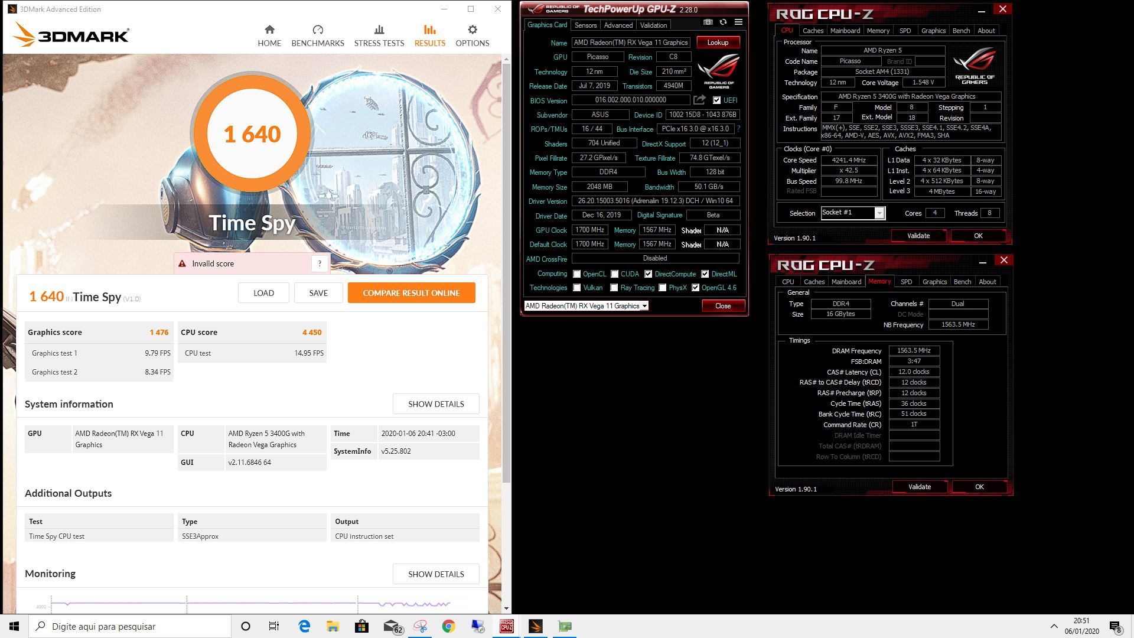Image resolution: width=1134 pixels, height=638 pixels.
Task: Click the Invalid score warning triangle icon
Action: 183,263
